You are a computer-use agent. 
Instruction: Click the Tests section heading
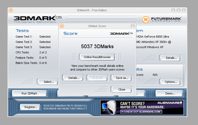(x=22, y=31)
